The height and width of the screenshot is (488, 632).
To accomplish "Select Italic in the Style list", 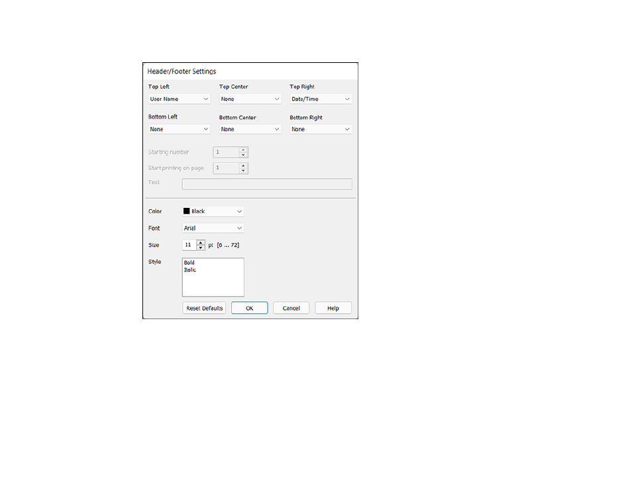I will click(x=190, y=270).
